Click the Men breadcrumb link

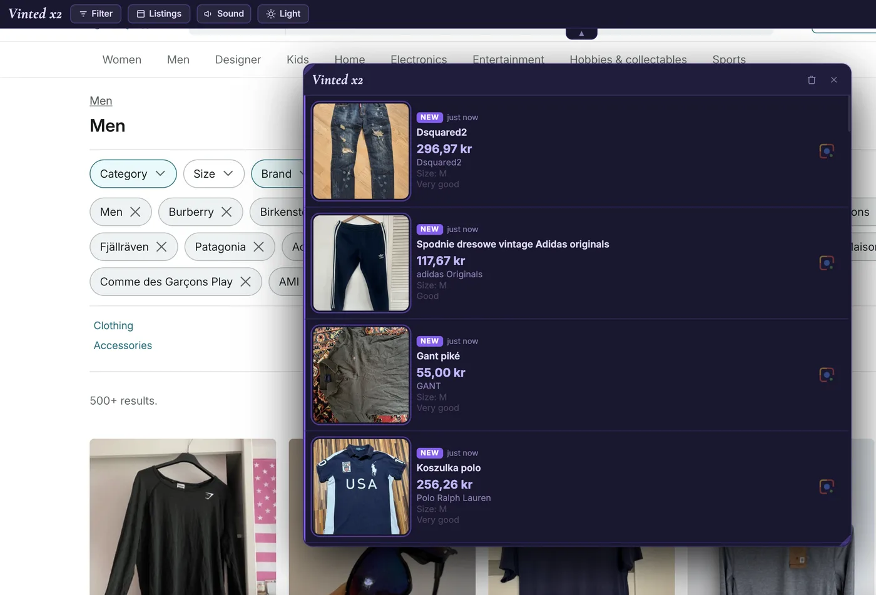pyautogui.click(x=101, y=101)
